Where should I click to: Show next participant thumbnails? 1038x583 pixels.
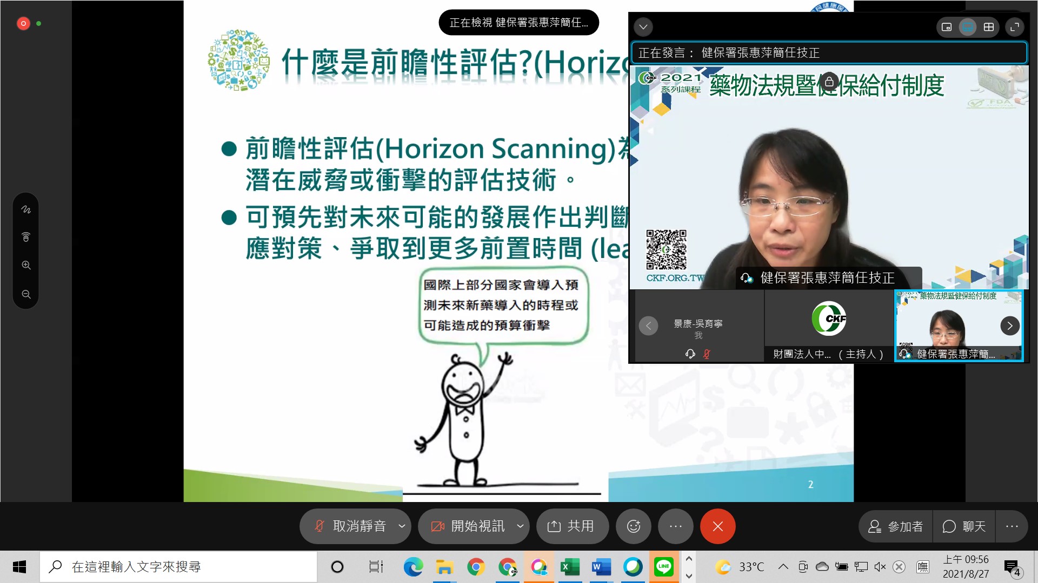tap(1009, 326)
